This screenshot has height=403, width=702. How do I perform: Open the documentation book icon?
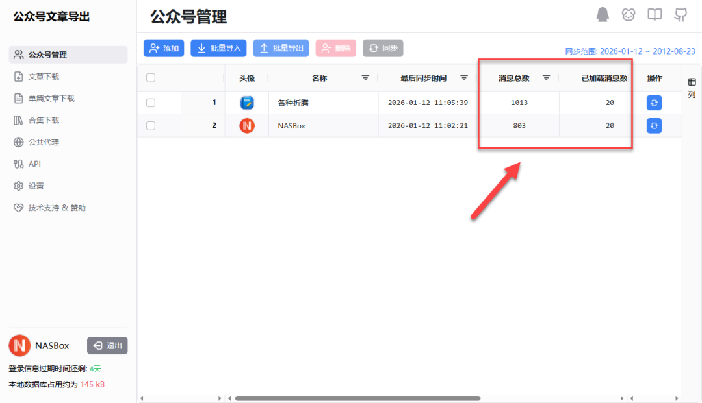pyautogui.click(x=655, y=14)
